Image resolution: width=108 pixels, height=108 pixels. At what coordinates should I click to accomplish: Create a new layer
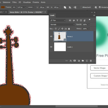87,61
